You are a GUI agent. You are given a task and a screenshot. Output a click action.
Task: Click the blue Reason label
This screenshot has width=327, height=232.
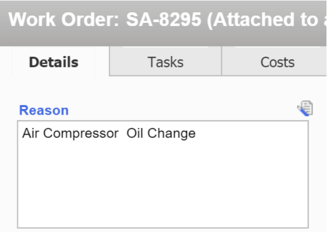44,110
